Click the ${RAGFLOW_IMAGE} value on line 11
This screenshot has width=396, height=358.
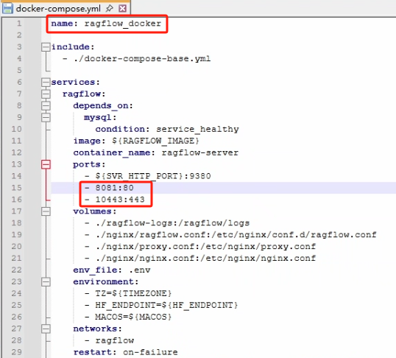(155, 141)
